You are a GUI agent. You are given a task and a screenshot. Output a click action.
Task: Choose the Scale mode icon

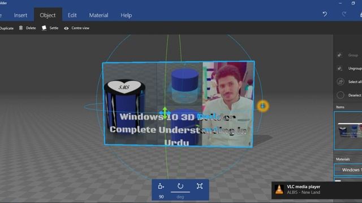200,186
